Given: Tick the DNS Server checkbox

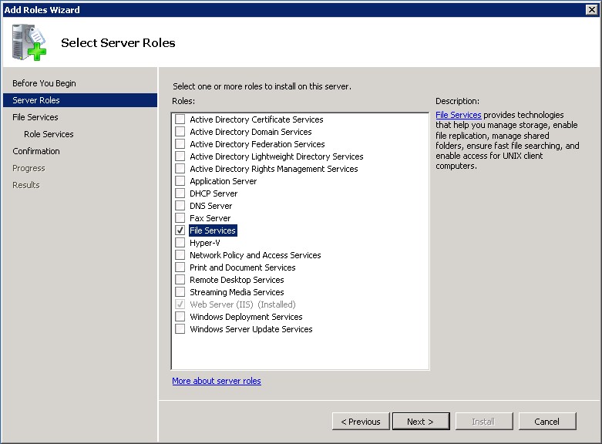Looking at the screenshot, I should (x=180, y=206).
